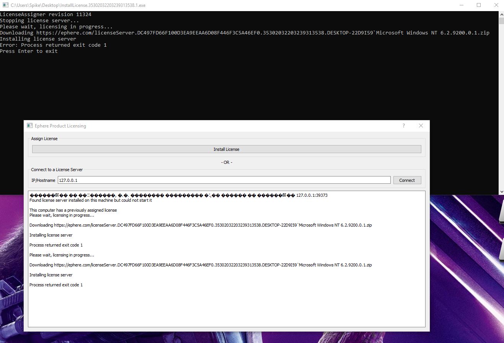The image size is (504, 343).
Task: Focus the IP/Hostname input field
Action: pyautogui.click(x=224, y=180)
